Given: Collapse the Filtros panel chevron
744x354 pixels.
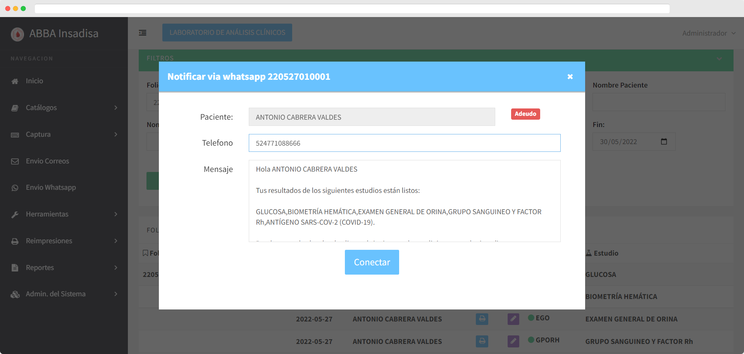Looking at the screenshot, I should click(x=720, y=59).
